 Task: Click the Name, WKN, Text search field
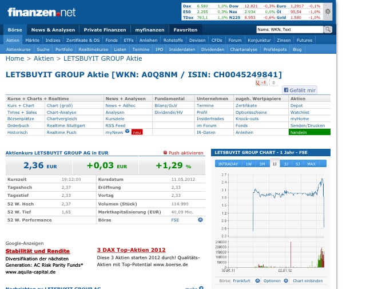click(x=289, y=29)
